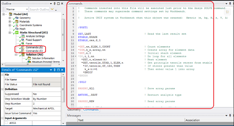Click the Mesh node icon
234x126 pixels.
point(17,29)
